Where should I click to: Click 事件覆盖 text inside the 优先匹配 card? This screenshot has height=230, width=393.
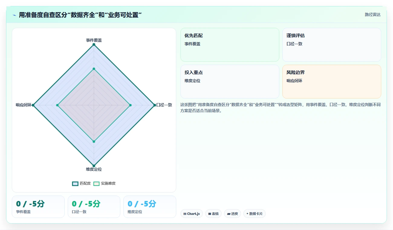pos(193,44)
